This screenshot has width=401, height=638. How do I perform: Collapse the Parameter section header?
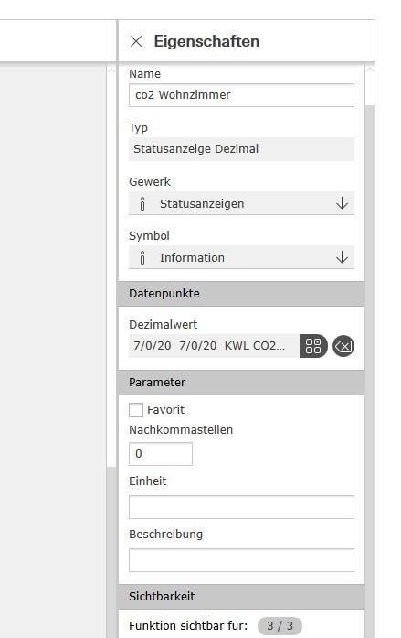point(241,383)
